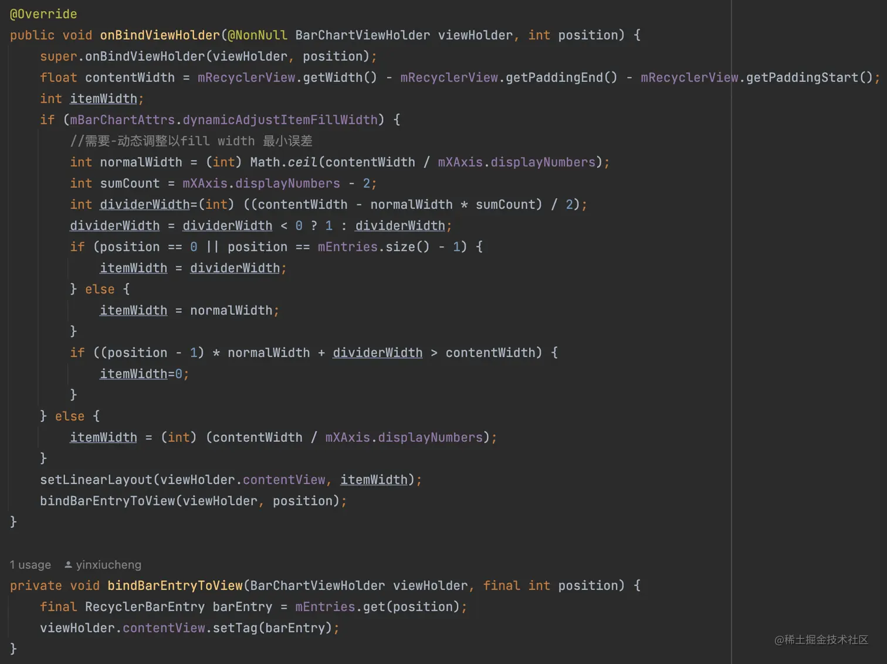Click RecyclerBarEntry type name

(145, 607)
